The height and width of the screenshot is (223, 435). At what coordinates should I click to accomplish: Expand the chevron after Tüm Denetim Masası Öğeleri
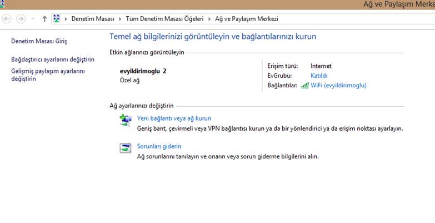point(210,19)
